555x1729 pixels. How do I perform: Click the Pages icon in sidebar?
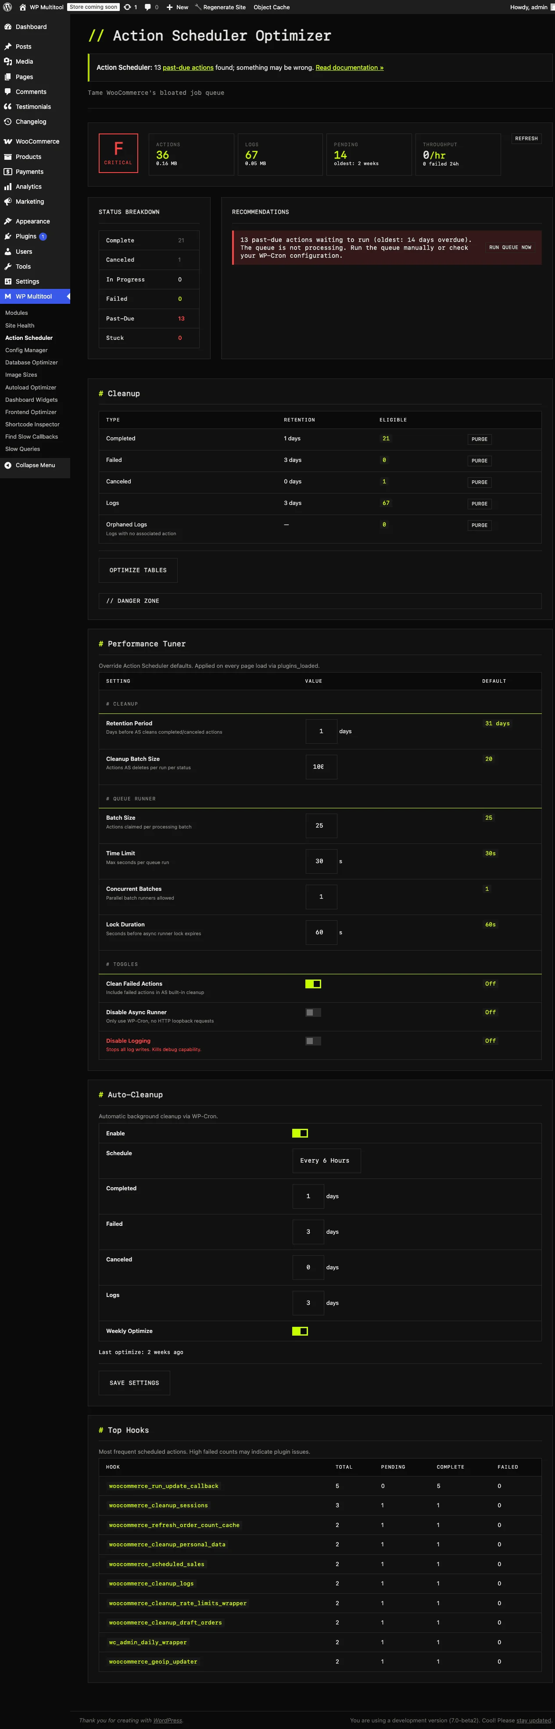click(x=8, y=76)
